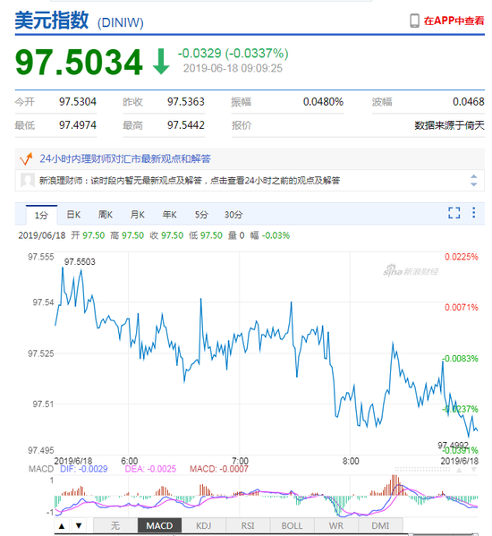The width and height of the screenshot is (492, 536).
Task: Switch to the 30分 chart tab
Action: pyautogui.click(x=233, y=215)
